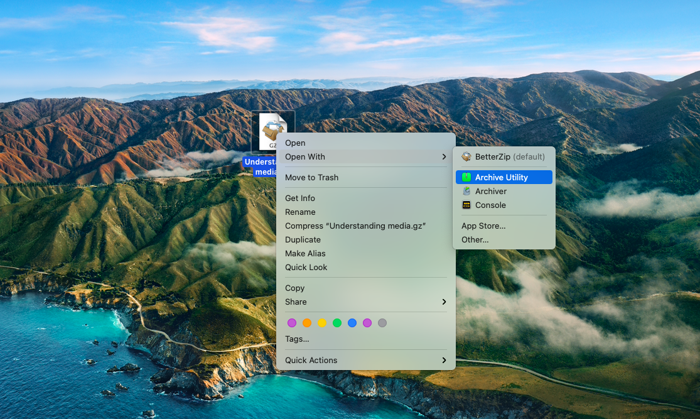The height and width of the screenshot is (419, 700).
Task: Choose Make Alias
Action: coord(306,253)
